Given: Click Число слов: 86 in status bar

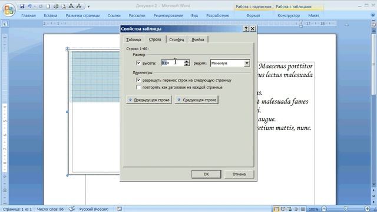Looking at the screenshot, I should pyautogui.click(x=50, y=209).
